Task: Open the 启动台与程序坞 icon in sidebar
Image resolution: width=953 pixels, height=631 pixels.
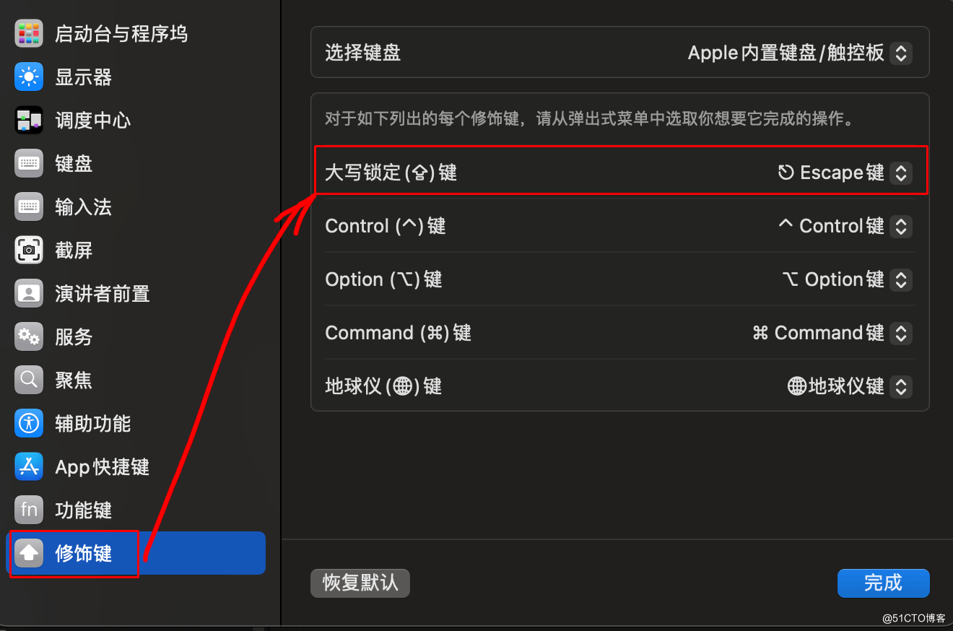Action: pos(29,34)
